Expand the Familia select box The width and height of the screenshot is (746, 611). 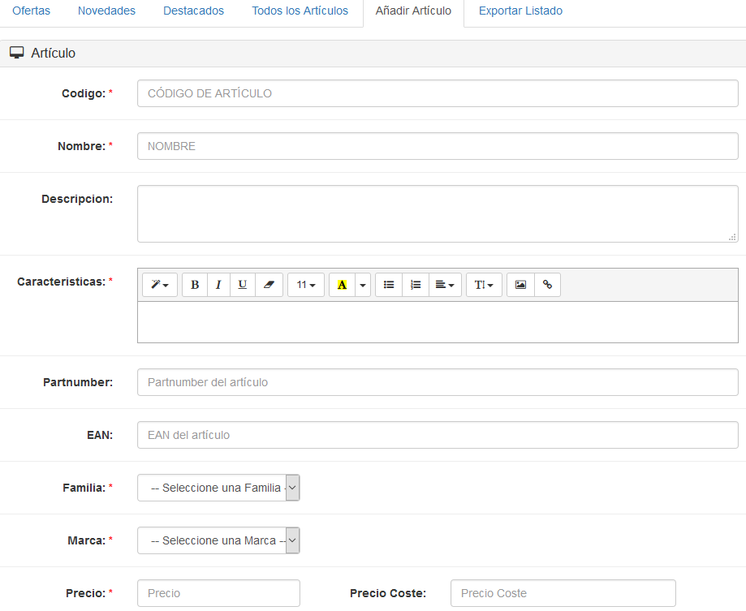(218, 488)
